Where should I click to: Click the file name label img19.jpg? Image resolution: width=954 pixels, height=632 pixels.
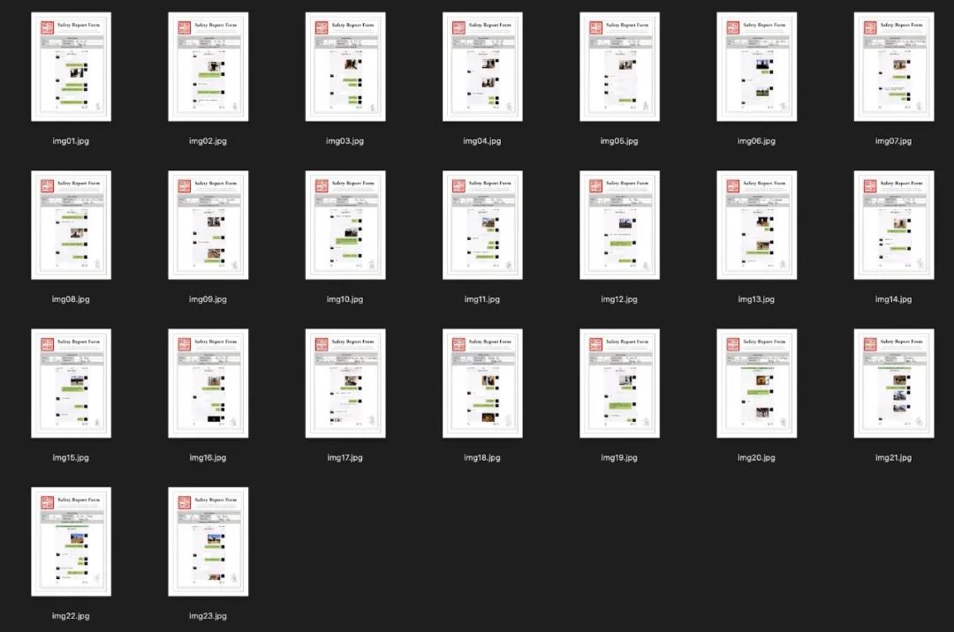tap(619, 457)
